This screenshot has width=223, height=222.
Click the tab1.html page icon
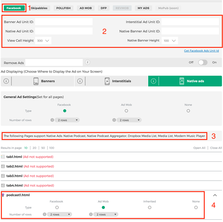(x=3, y=157)
